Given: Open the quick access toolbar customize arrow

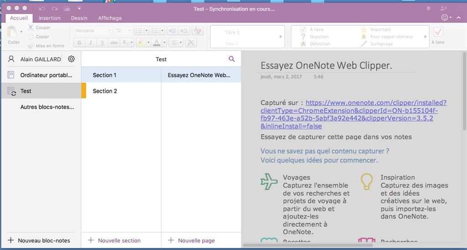Looking at the screenshot, I should coord(79,8).
